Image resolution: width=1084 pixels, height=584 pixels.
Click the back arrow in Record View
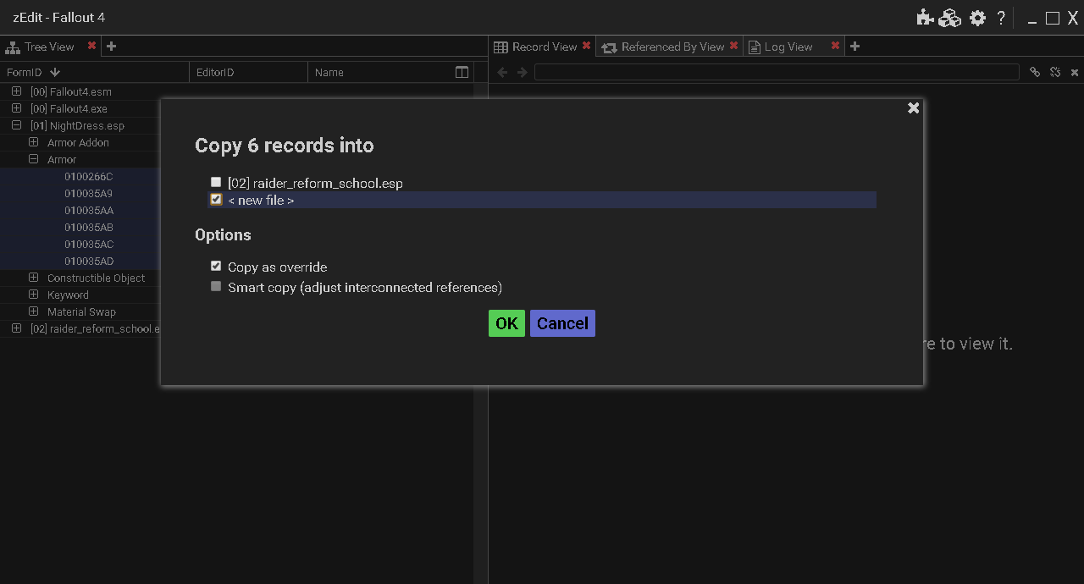tap(502, 73)
